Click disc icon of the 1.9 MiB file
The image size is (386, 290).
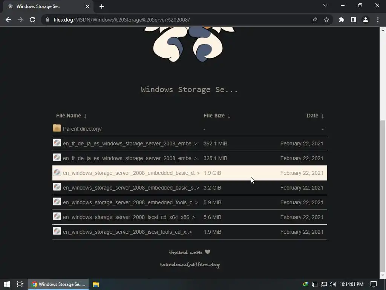57,231
